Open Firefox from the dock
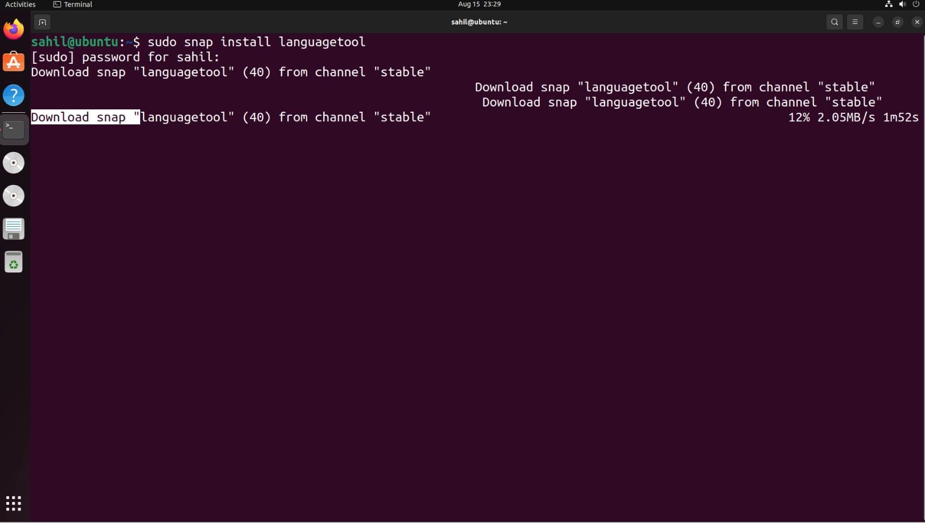Image resolution: width=925 pixels, height=523 pixels. (x=14, y=29)
